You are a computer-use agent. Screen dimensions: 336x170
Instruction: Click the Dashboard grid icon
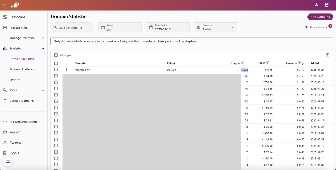pos(5,17)
